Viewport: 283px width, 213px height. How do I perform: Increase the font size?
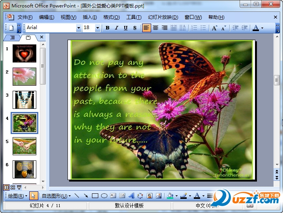(x=214, y=28)
